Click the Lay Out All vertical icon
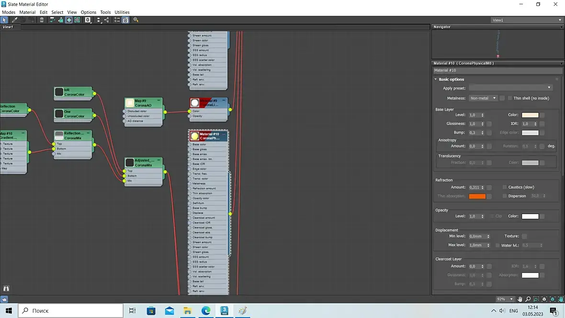565x318 pixels. 98,20
